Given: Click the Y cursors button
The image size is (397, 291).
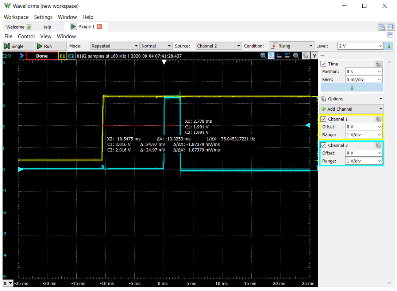Looking at the screenshot, I should tap(314, 56).
